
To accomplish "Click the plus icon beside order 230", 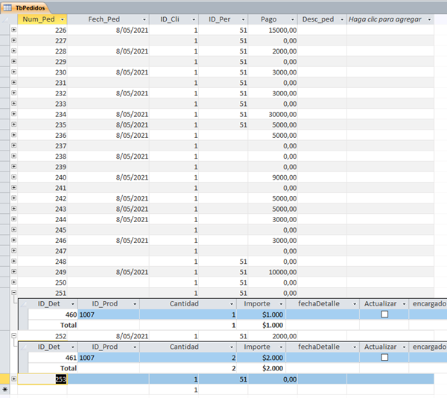I will tap(13, 72).
